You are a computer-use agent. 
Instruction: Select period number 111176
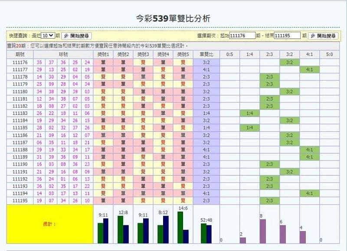point(20,62)
